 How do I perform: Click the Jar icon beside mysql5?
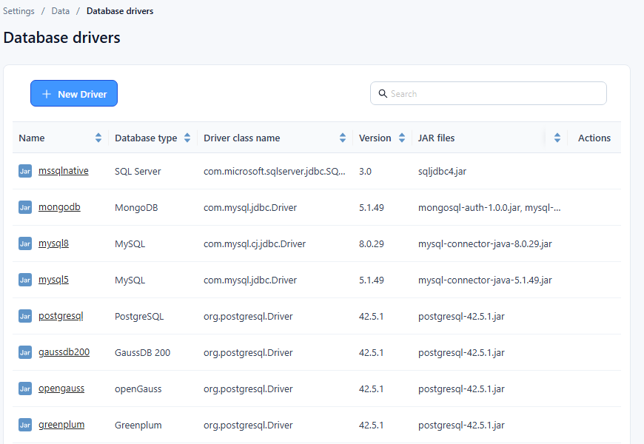[x=25, y=280]
